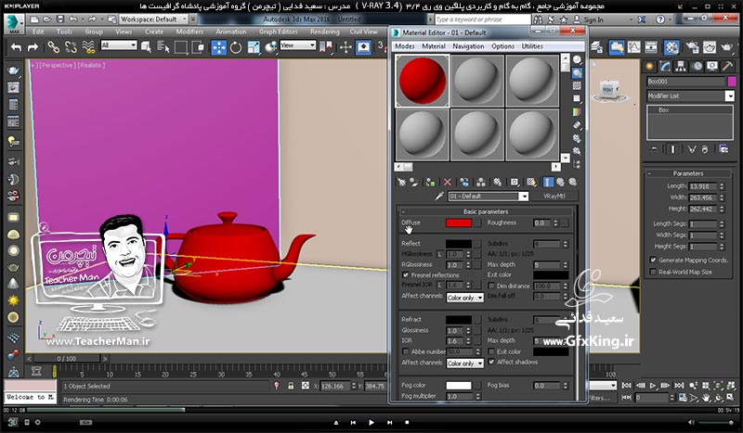743x433 pixels.
Task: Click Undo arrow in main toolbar
Action: [16, 47]
